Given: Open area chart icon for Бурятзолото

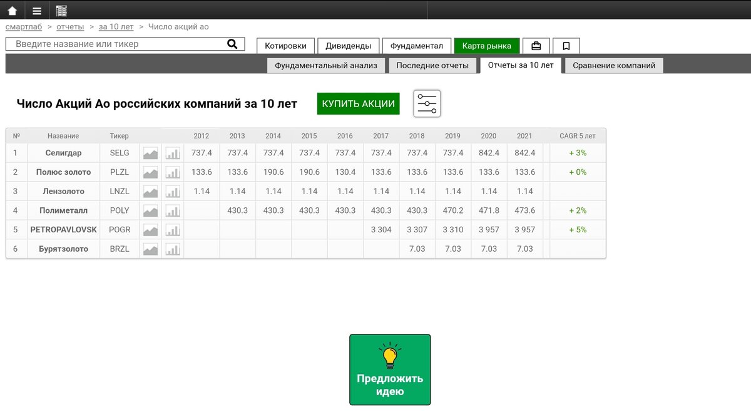Looking at the screenshot, I should coord(150,249).
